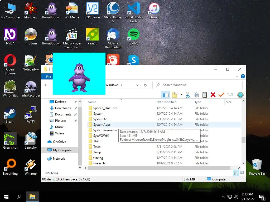Open the volume control in system tray

(x=236, y=197)
